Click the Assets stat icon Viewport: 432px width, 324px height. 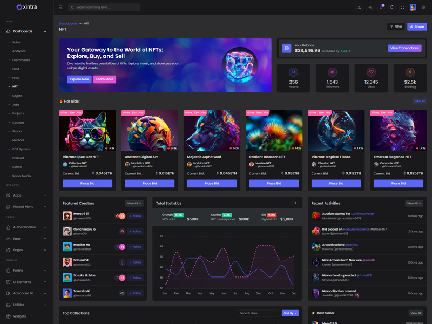293,72
